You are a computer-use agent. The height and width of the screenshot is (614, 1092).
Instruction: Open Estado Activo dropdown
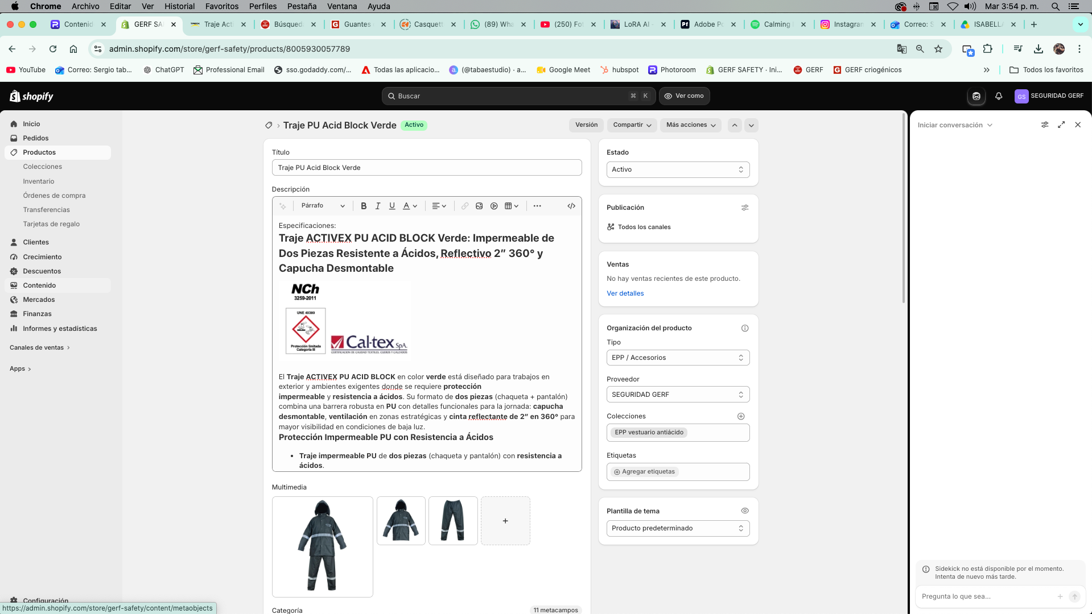[x=678, y=169]
